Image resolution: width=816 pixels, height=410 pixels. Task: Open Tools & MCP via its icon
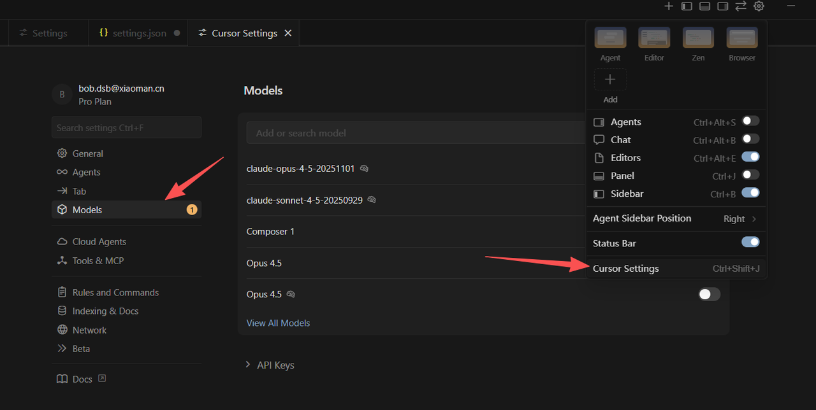pyautogui.click(x=62, y=260)
